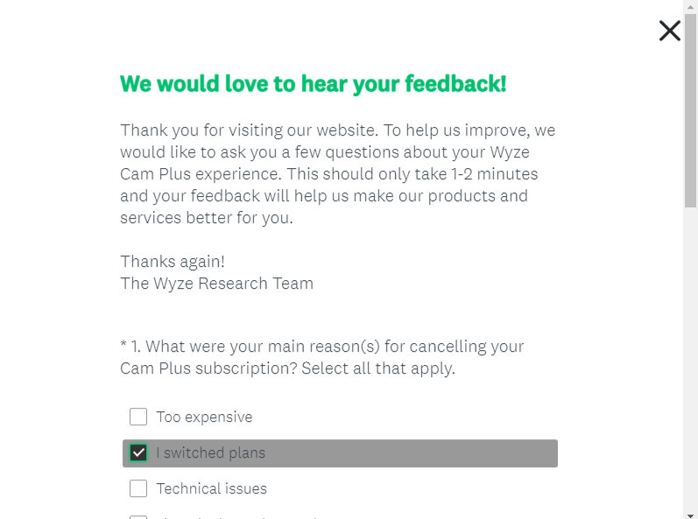Check the Too expensive checkbox

(x=138, y=417)
